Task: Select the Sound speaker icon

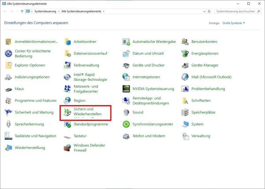Action: 126,113
